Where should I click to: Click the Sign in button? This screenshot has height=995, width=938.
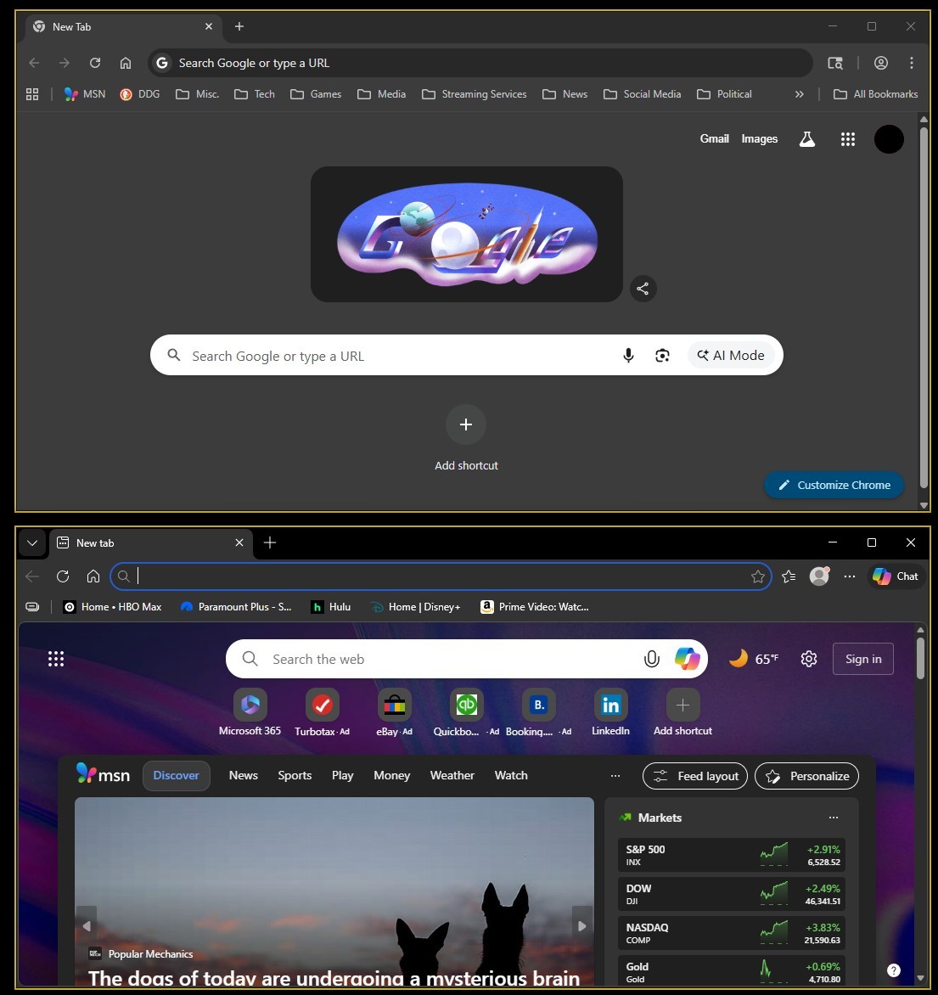click(863, 659)
